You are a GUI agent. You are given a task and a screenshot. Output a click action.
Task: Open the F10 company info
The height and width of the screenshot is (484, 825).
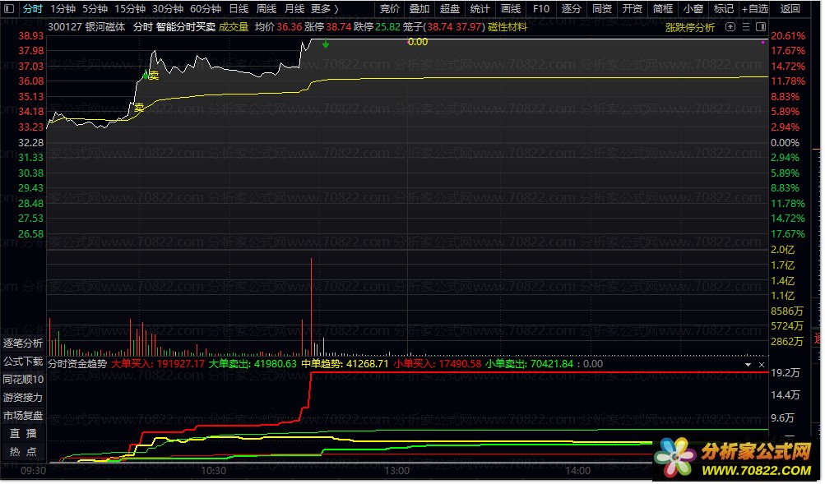540,9
